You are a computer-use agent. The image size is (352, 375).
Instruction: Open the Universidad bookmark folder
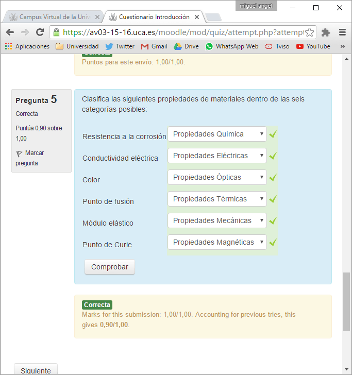77,46
